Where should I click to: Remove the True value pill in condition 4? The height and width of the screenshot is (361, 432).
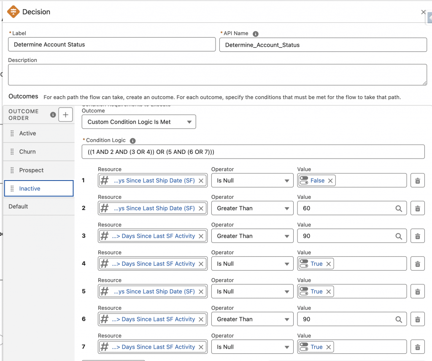[x=328, y=264]
